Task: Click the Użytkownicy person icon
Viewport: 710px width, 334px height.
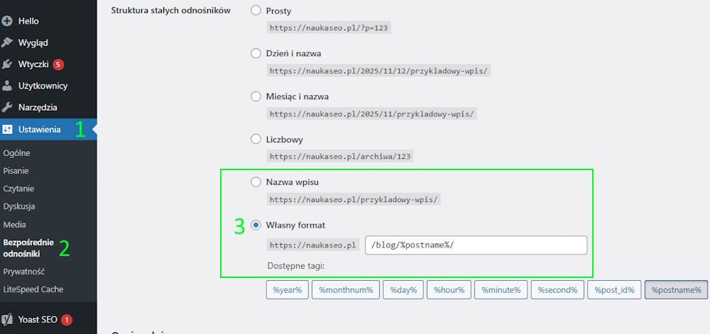Action: pos(7,86)
